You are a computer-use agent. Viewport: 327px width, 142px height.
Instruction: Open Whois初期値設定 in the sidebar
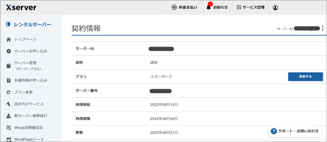click(28, 127)
